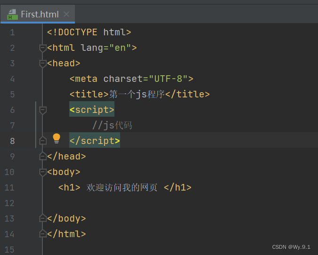Click line number 4 in the gutter
Screen dimensions: 318x255
pyautogui.click(x=12, y=79)
